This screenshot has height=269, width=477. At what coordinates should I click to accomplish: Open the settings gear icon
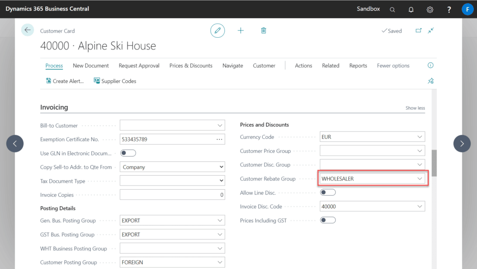[x=429, y=9]
